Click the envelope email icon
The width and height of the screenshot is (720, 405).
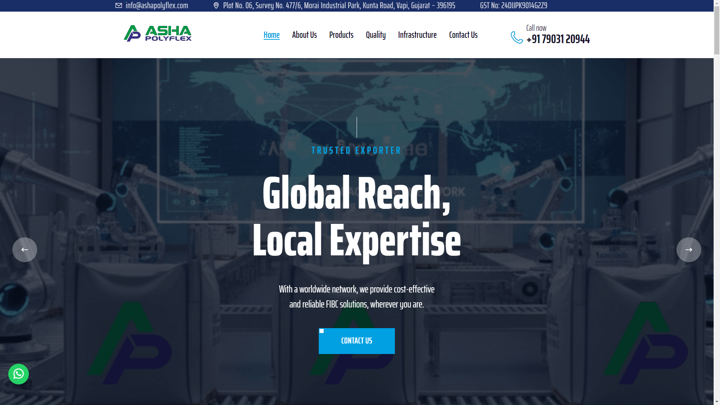[x=118, y=6]
